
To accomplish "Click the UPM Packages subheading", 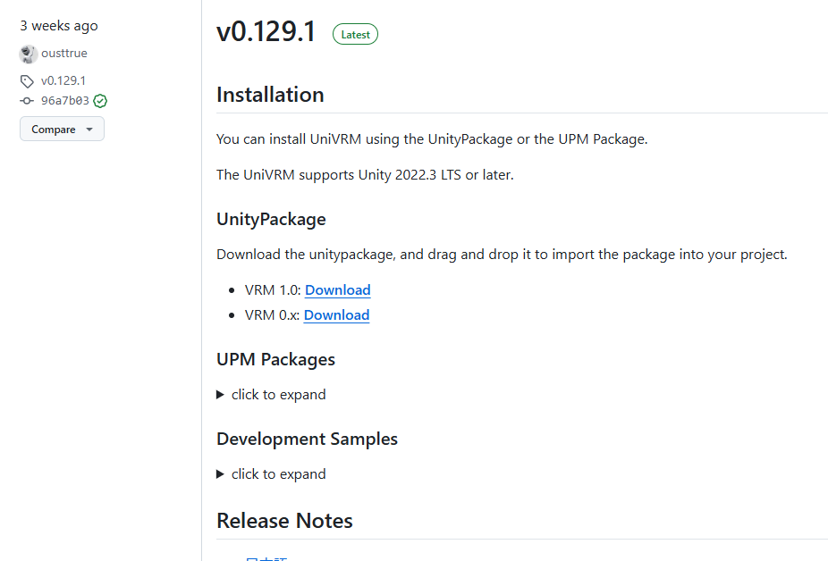I will point(275,360).
